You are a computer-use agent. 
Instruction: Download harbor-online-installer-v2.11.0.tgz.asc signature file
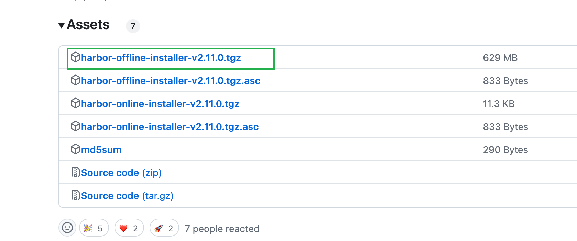coord(170,127)
